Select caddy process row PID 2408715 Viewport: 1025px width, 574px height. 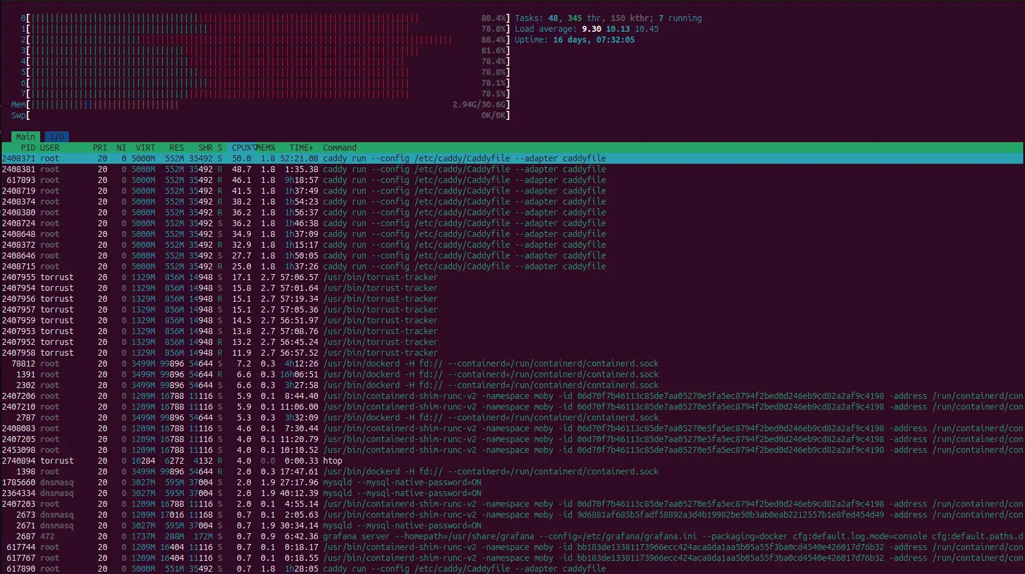pyautogui.click(x=512, y=266)
